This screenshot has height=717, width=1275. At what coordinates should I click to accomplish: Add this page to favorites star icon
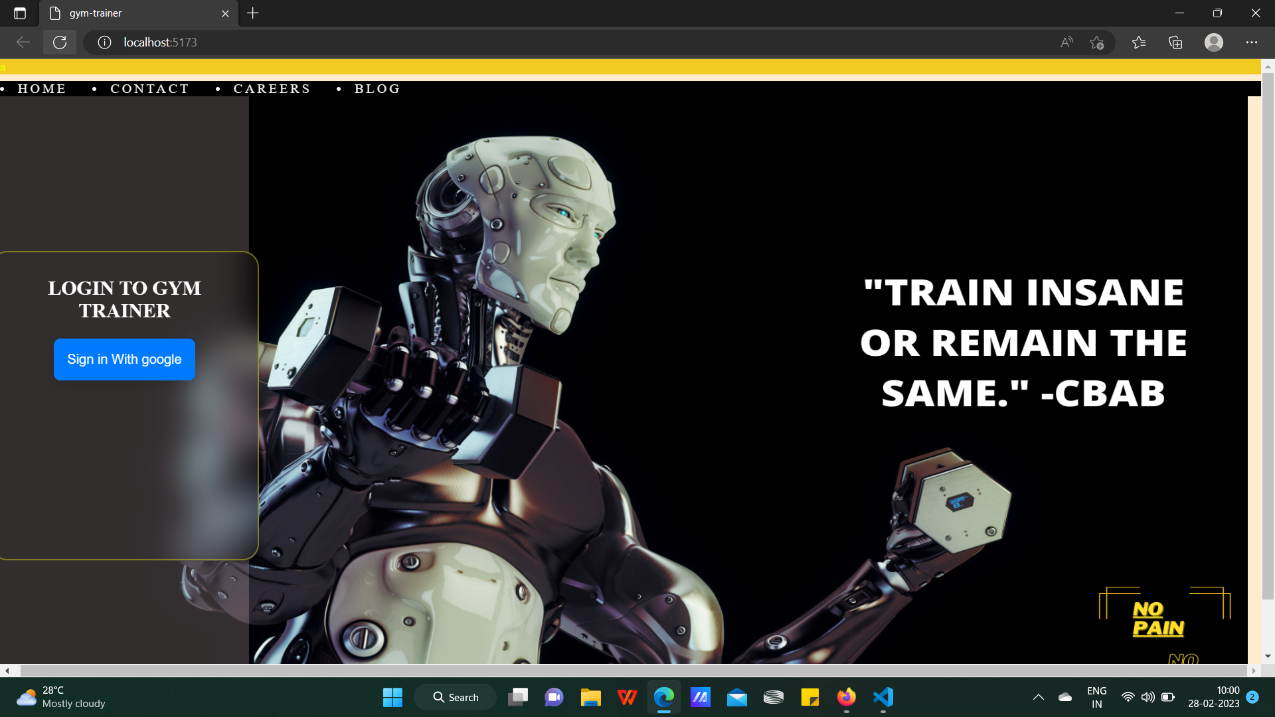(x=1096, y=42)
